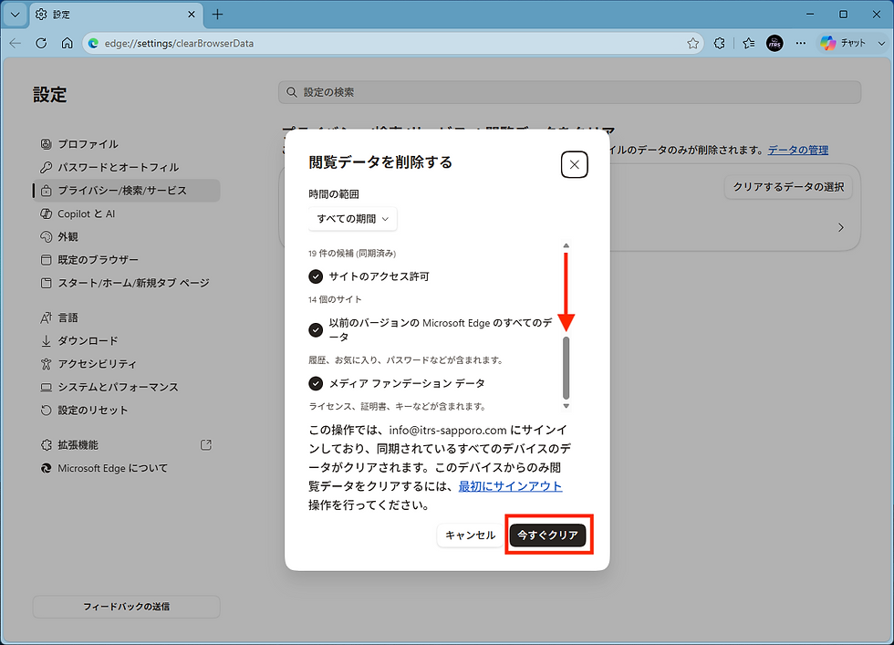Click the browser back arrow
894x645 pixels.
pos(16,44)
